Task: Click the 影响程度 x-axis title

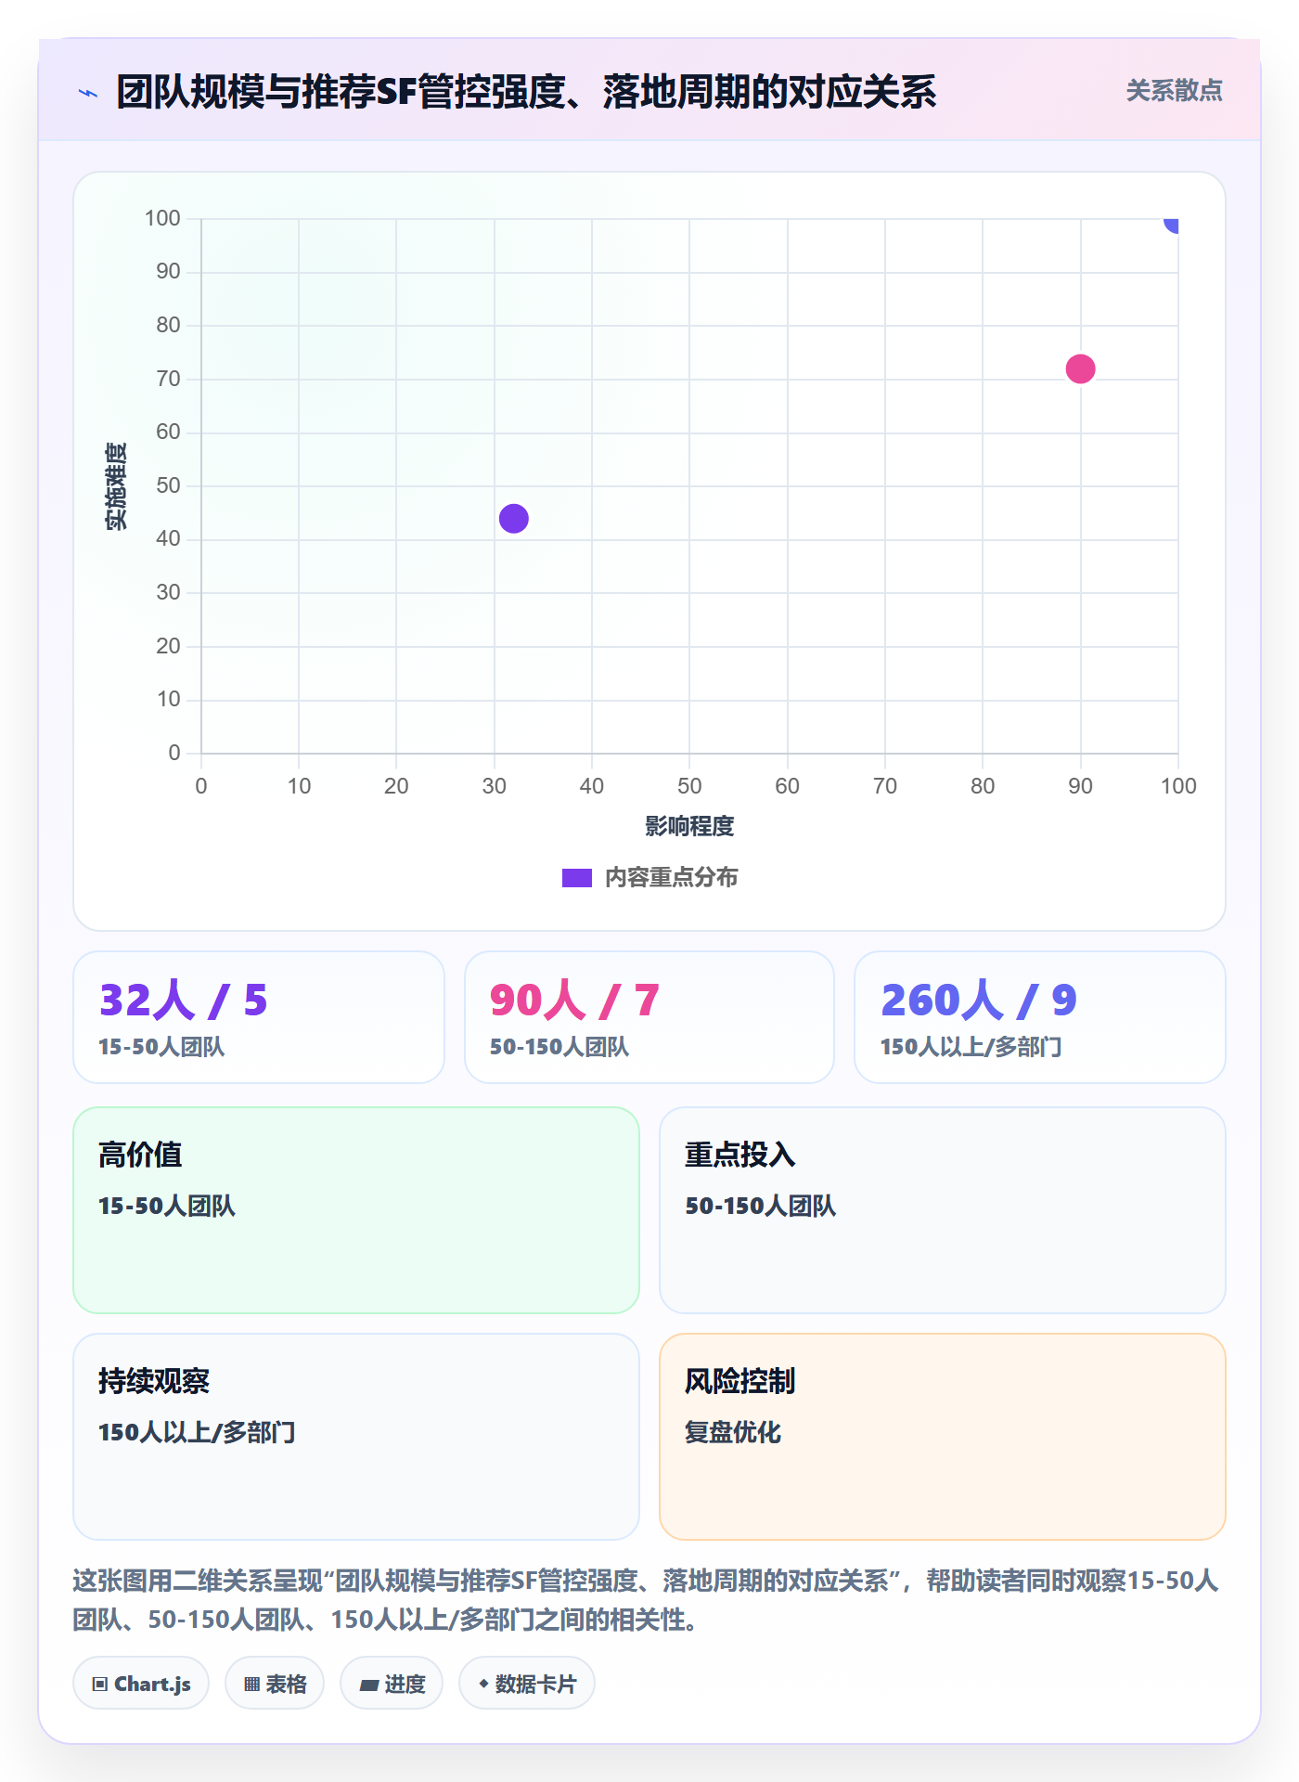Action: click(689, 826)
